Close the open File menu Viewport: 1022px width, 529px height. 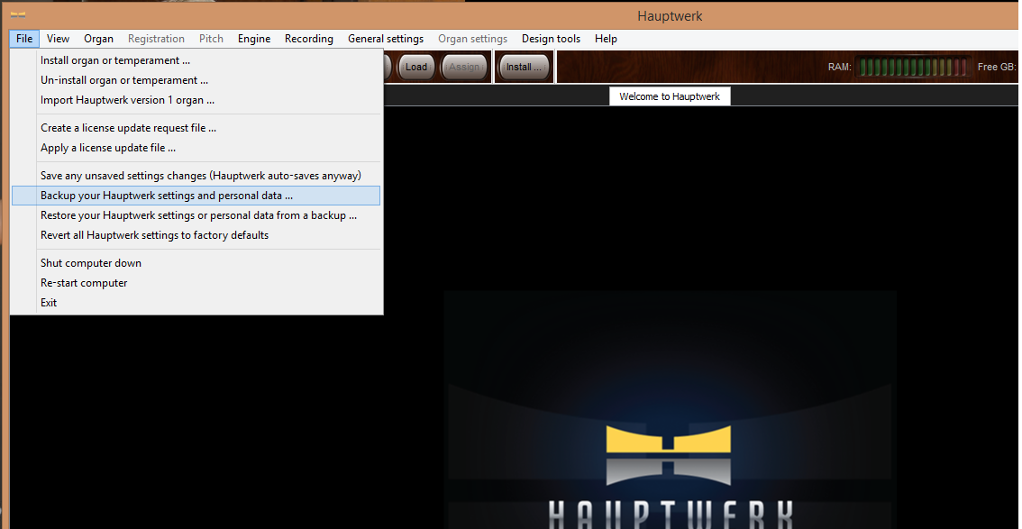tap(24, 39)
